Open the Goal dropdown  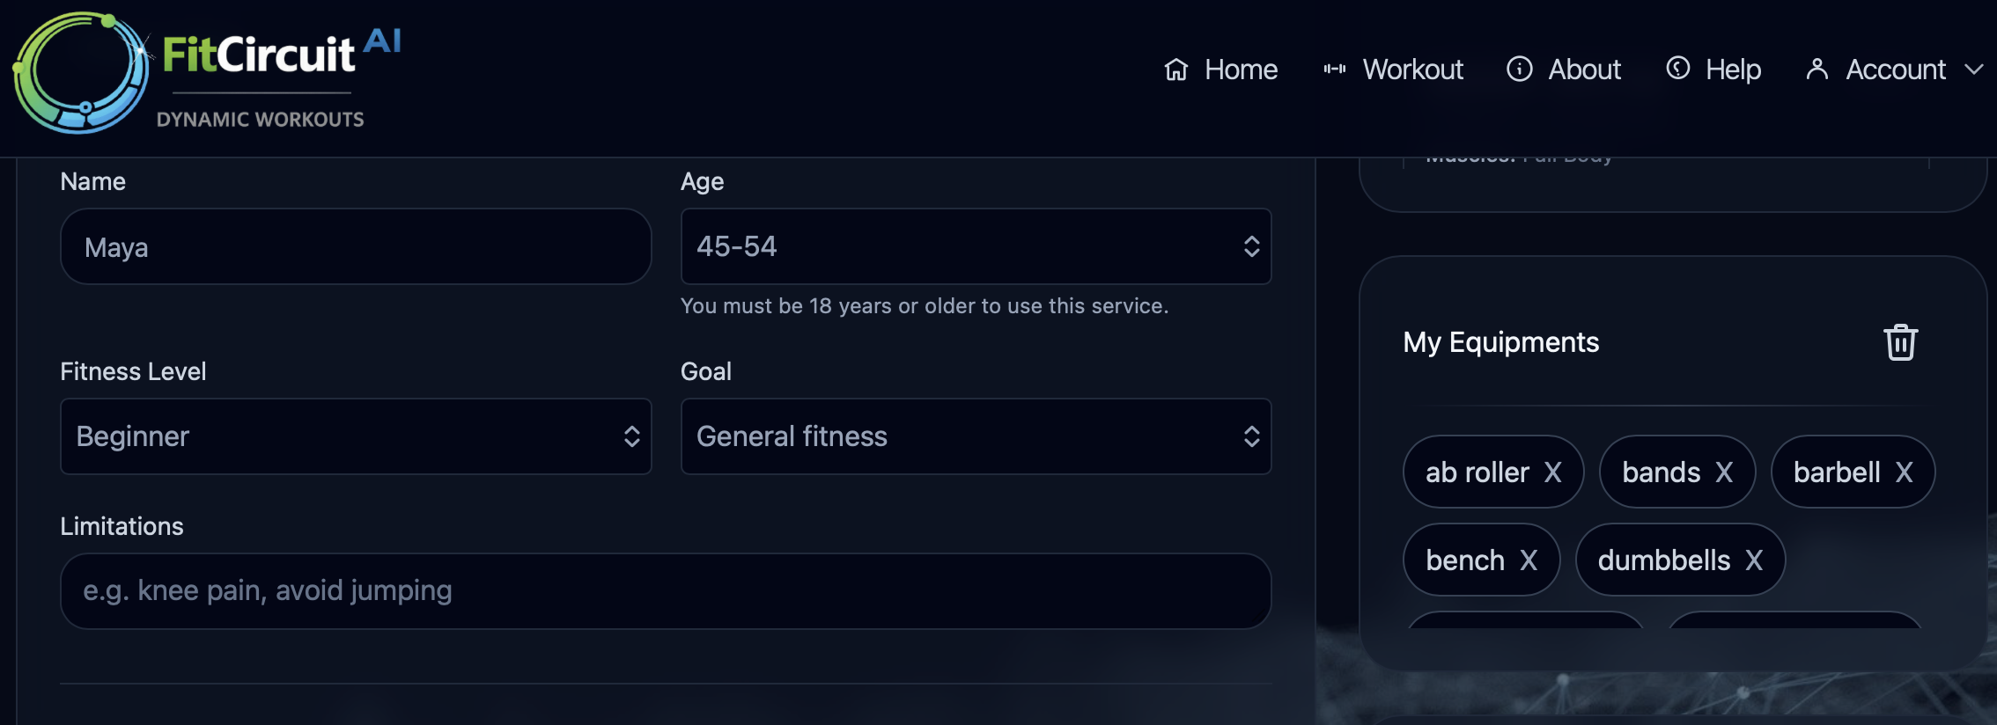pos(976,436)
